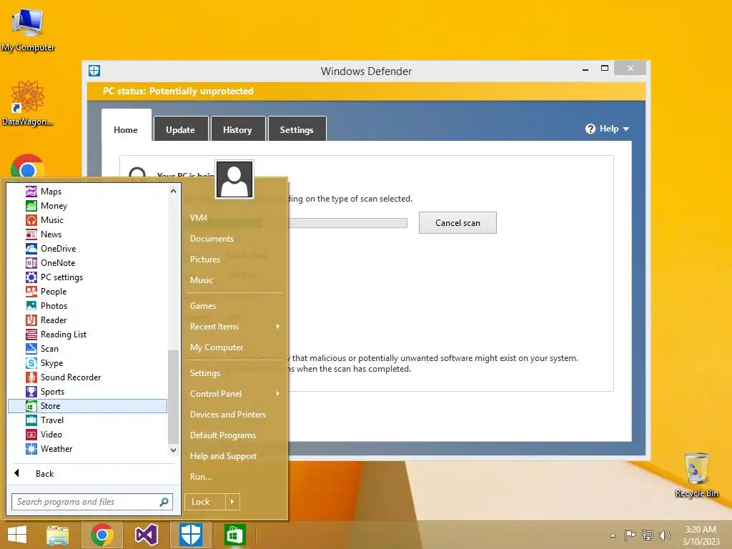
Task: Open the Photos app icon
Action: coord(31,306)
